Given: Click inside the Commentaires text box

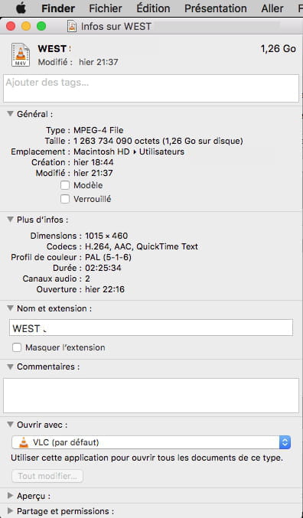Looking at the screenshot, I should [x=151, y=396].
